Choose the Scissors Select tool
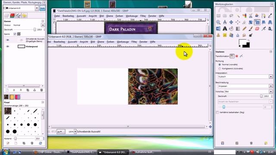 (251, 16)
